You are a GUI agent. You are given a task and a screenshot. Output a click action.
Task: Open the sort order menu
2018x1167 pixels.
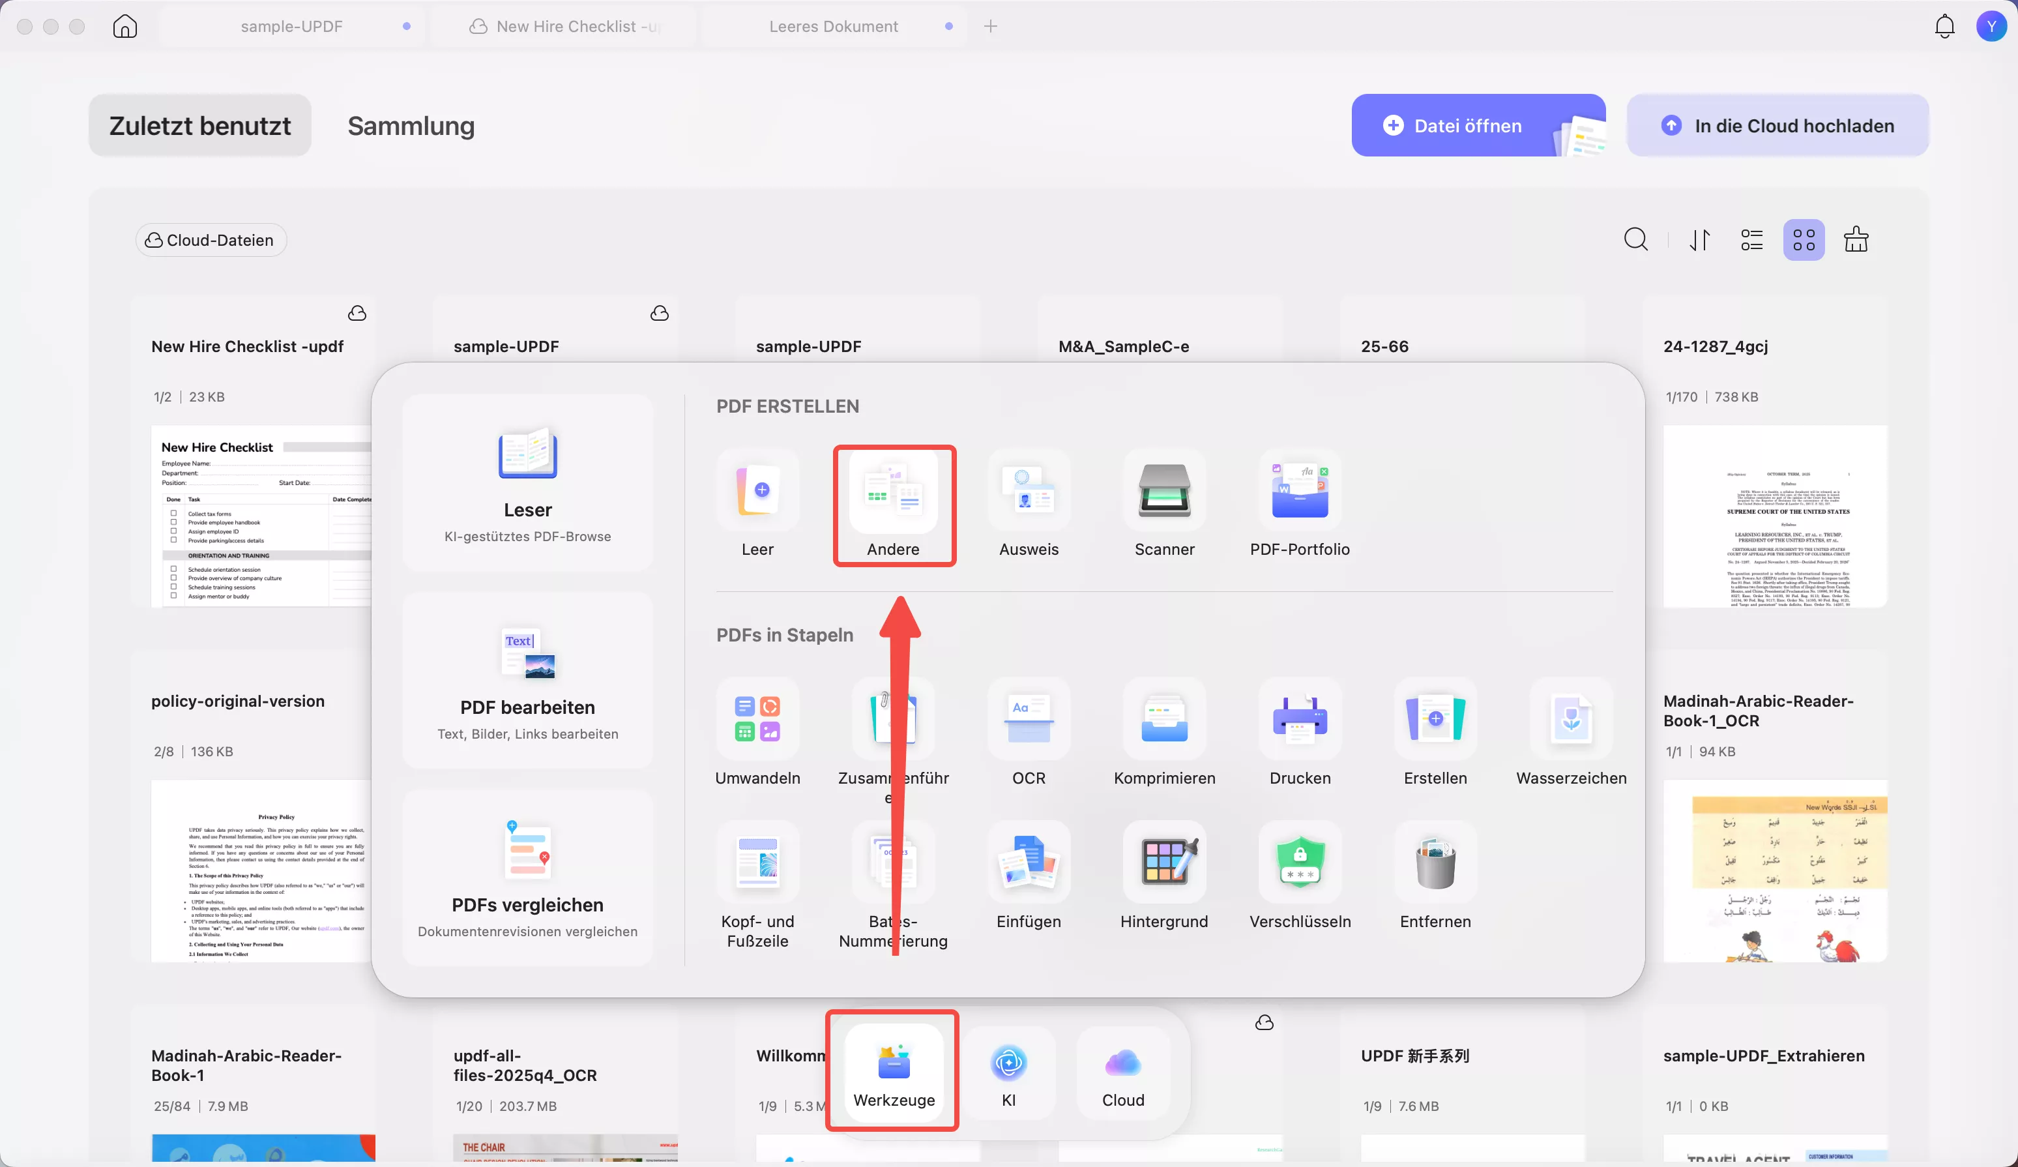click(1699, 239)
